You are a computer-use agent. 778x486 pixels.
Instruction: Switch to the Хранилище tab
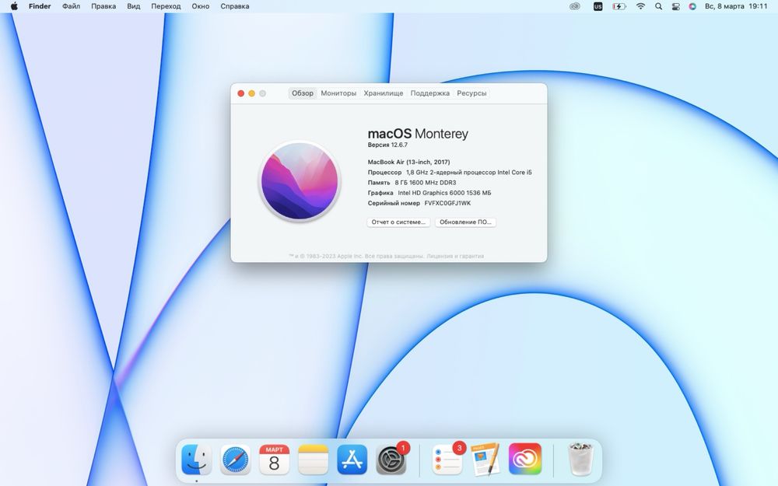[x=383, y=93]
